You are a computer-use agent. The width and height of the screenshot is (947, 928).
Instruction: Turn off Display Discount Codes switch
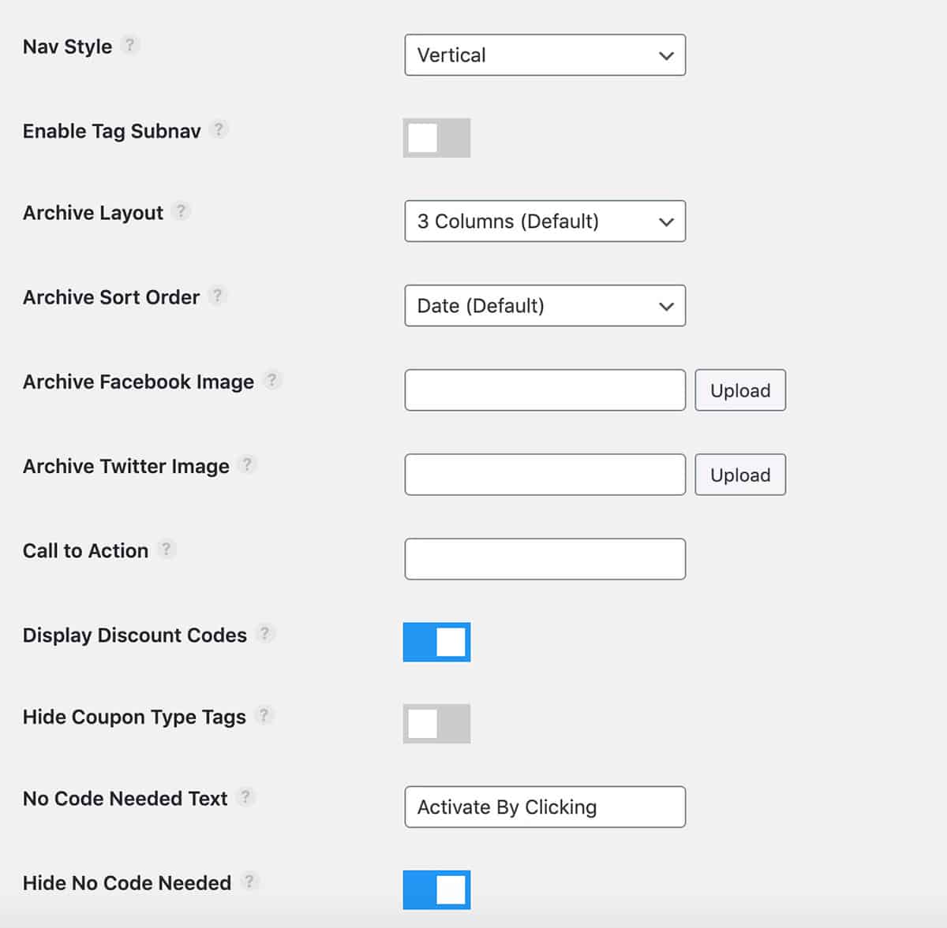436,642
